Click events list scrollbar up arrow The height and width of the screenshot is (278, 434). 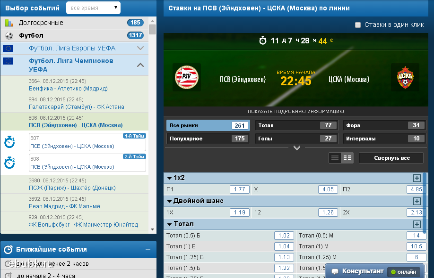pos(153,20)
